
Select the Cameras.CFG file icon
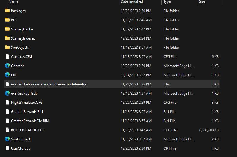pos(7,57)
